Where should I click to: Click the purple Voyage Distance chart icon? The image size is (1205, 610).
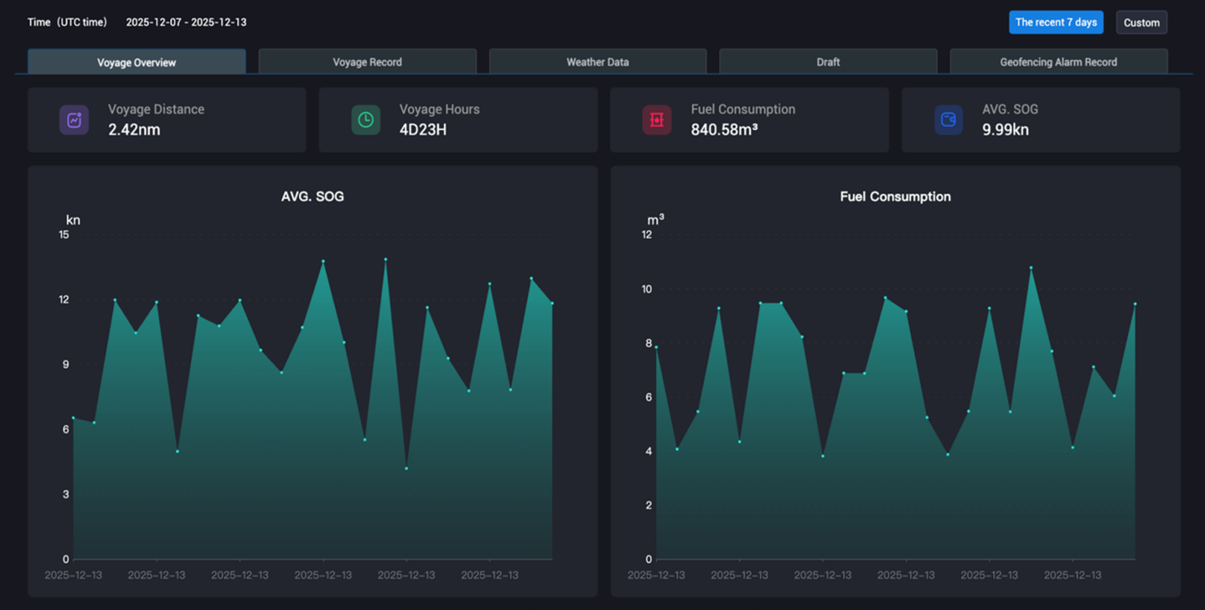(x=74, y=120)
